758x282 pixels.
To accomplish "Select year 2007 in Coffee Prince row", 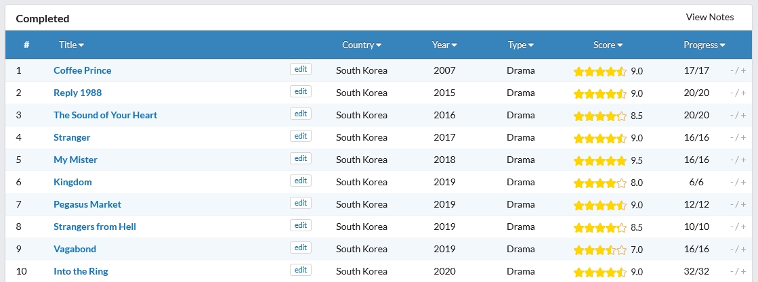I will click(x=444, y=70).
